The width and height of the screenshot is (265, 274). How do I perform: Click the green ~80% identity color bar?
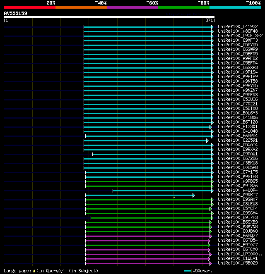coord(184,7)
